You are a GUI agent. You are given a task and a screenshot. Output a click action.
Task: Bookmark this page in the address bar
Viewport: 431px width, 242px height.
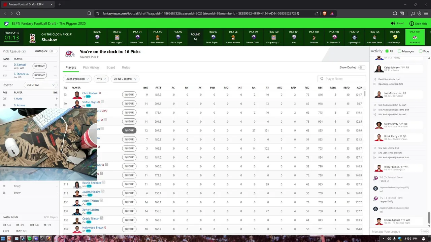pos(89,13)
